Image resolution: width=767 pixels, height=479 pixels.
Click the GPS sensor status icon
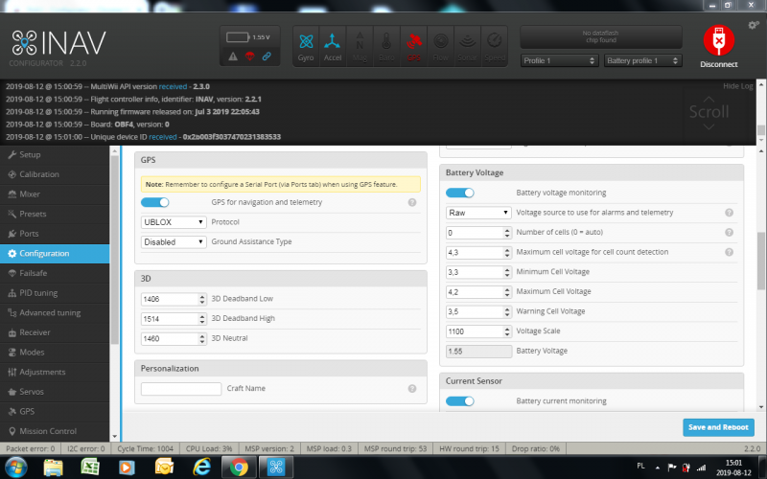[413, 44]
